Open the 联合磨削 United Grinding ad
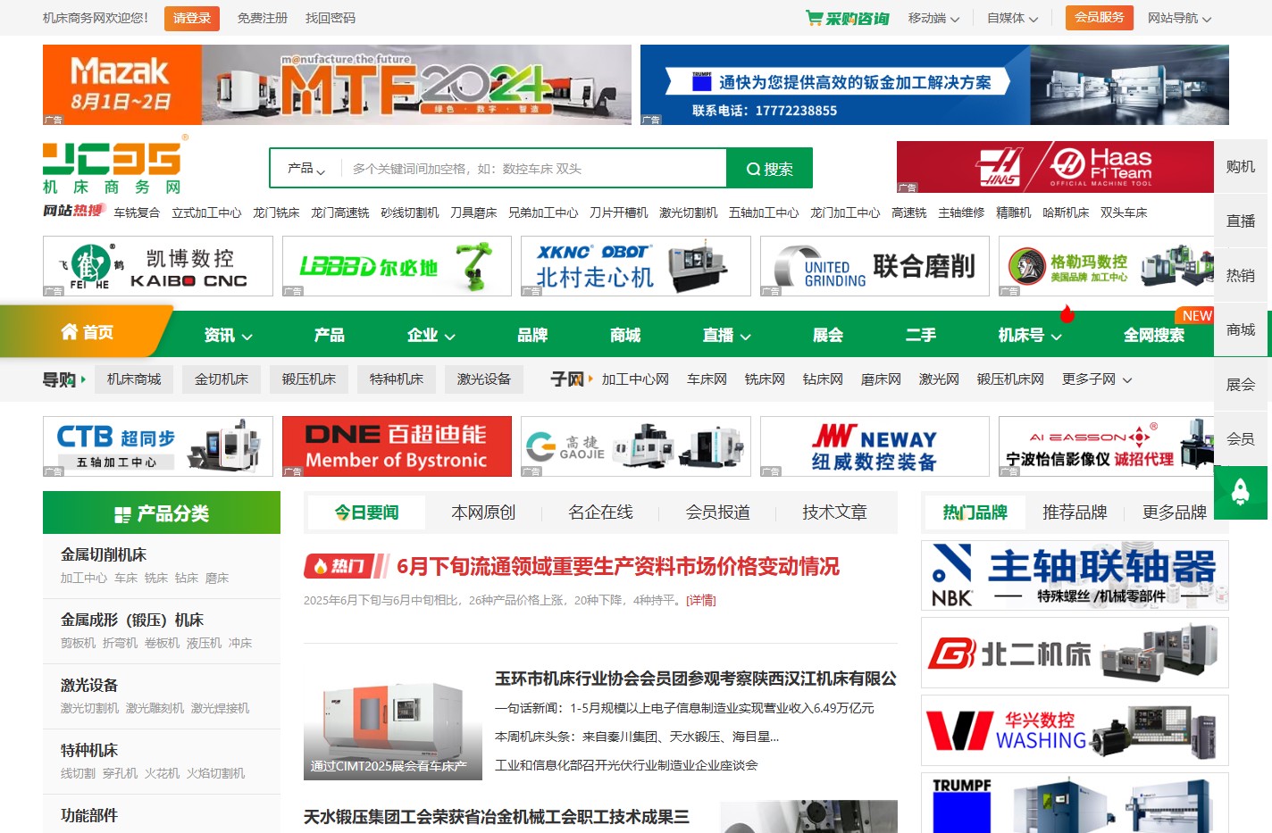The height and width of the screenshot is (833, 1272). point(874,266)
